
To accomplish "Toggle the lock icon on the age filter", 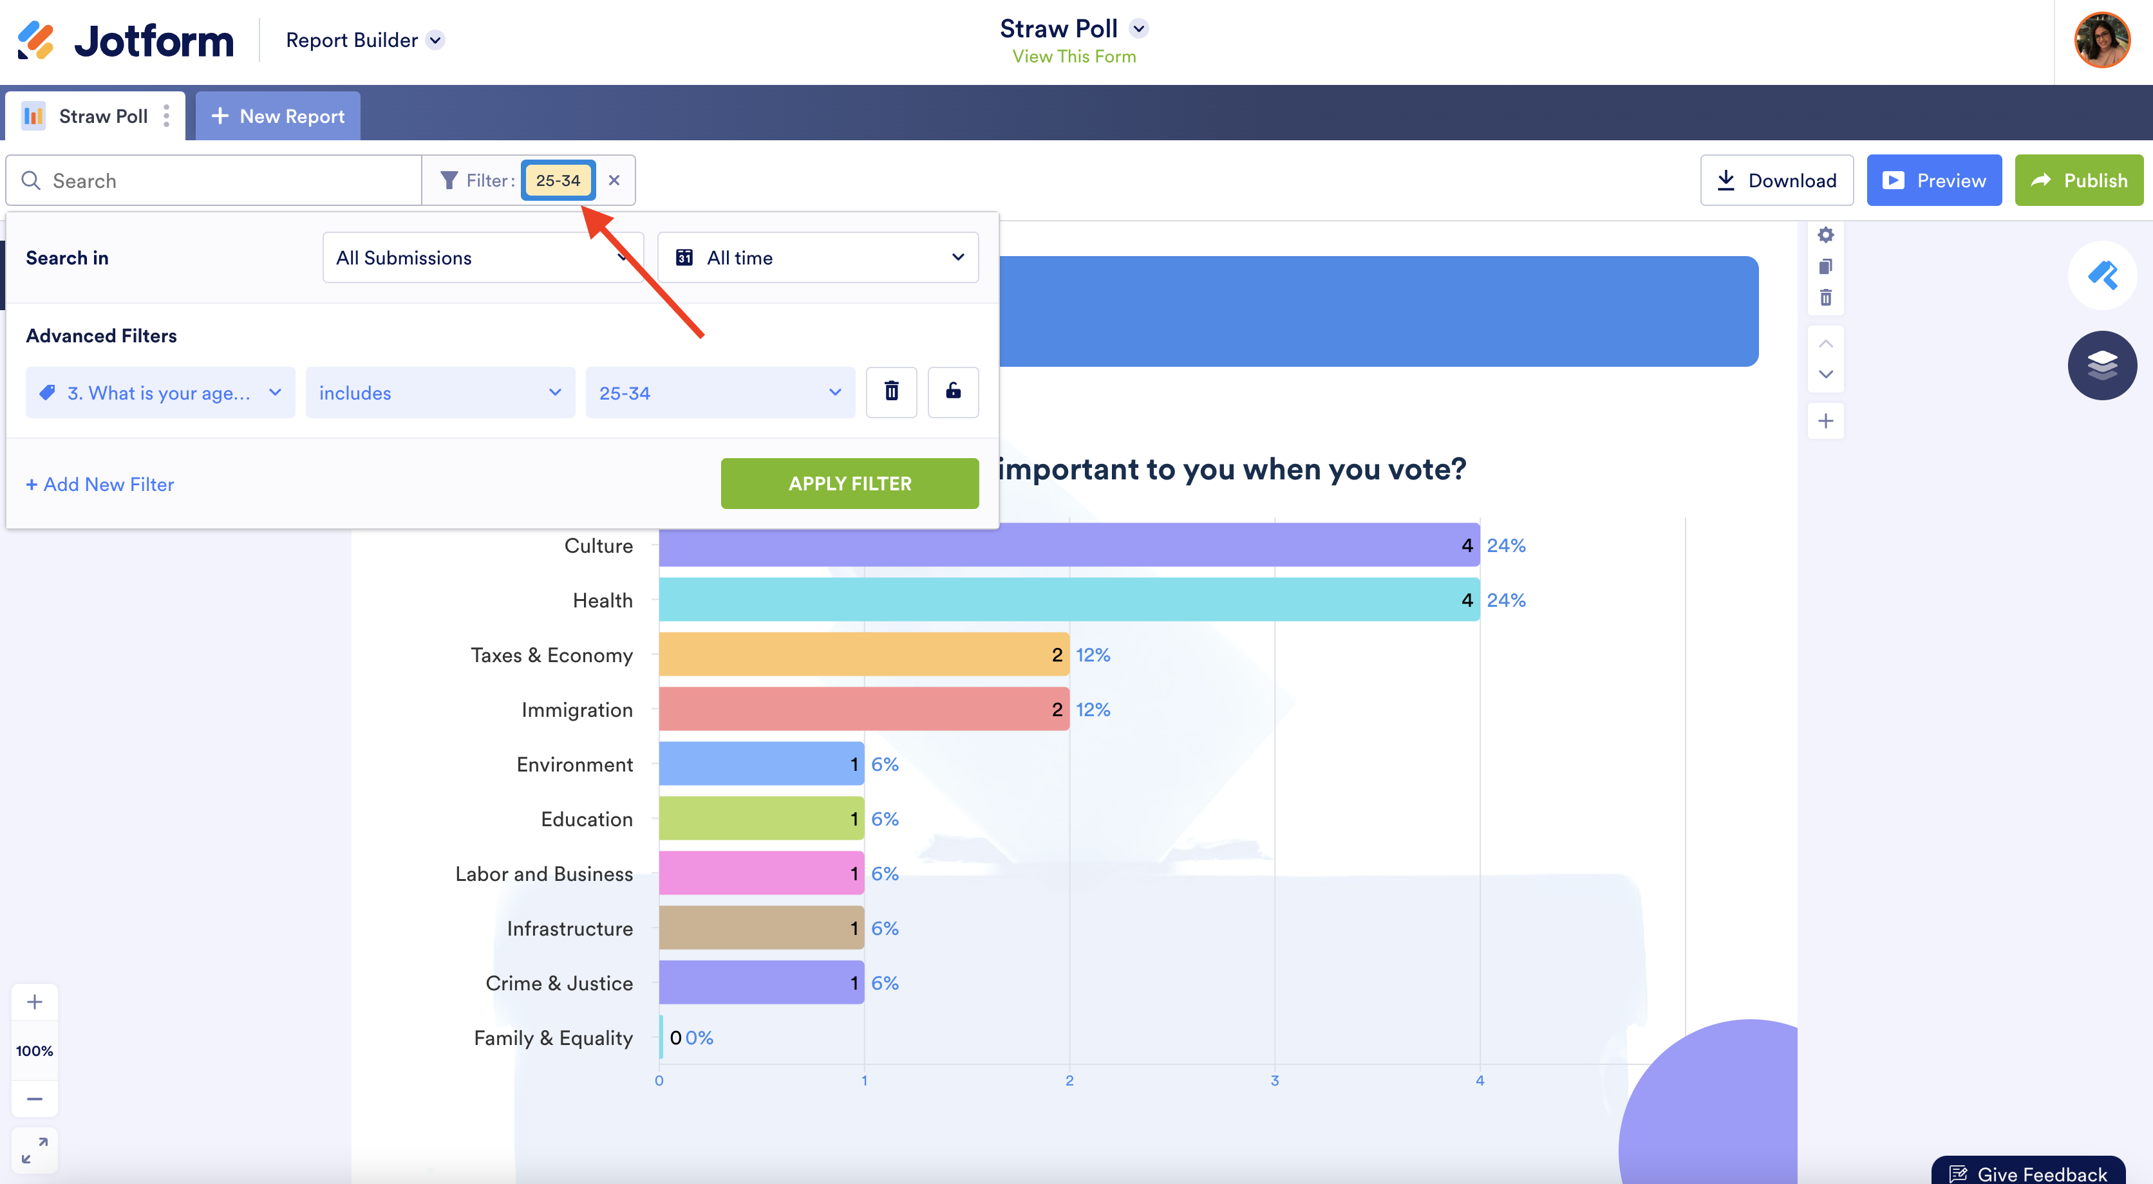I will tap(953, 392).
